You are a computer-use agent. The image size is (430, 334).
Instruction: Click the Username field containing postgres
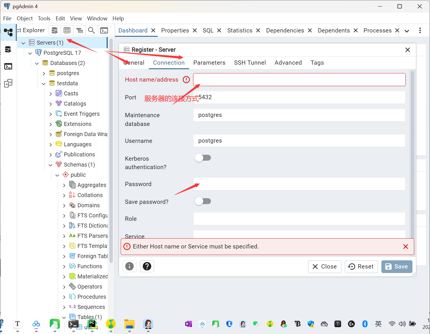(299, 141)
